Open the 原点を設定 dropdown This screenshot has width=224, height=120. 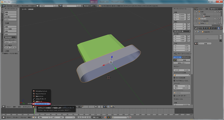coord(11,37)
